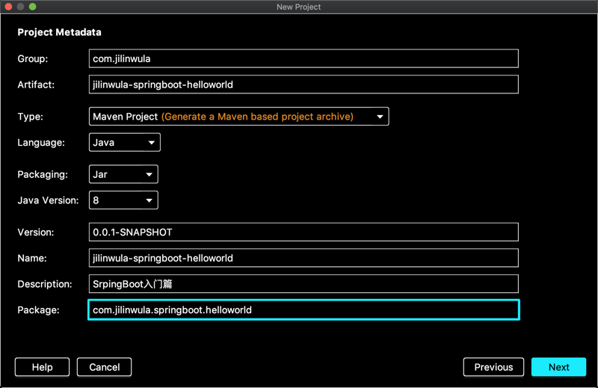Minimize the window using the yellow button
Screen dimensions: 598x388
click(x=20, y=7)
